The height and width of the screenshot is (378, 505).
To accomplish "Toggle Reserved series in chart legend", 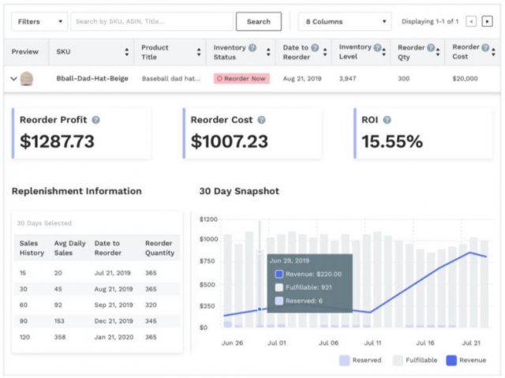I will point(360,361).
